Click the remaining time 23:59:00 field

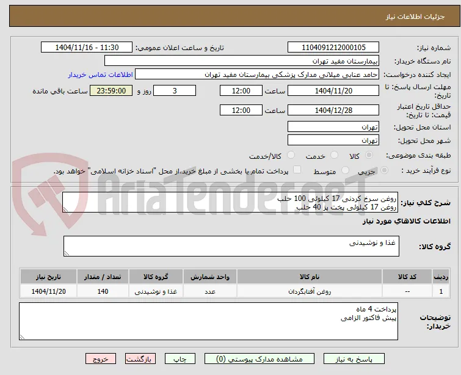[111, 90]
